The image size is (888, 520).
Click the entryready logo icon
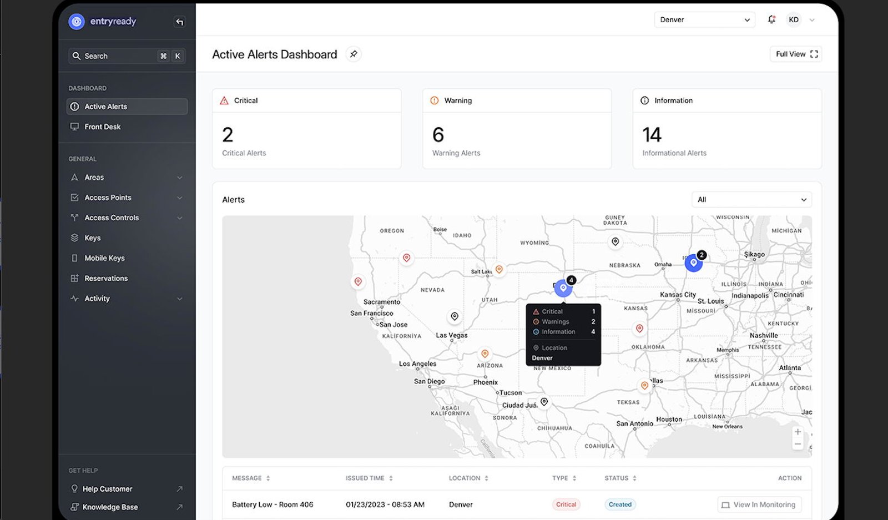point(77,21)
